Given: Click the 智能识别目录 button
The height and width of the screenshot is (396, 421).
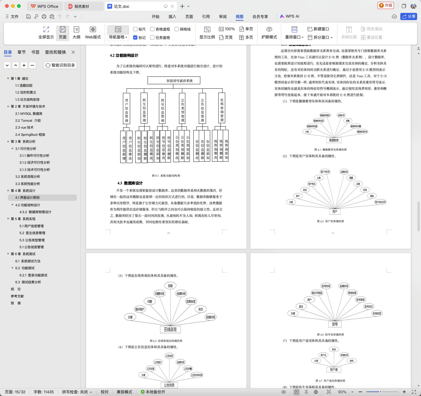Looking at the screenshot, I should [x=60, y=65].
